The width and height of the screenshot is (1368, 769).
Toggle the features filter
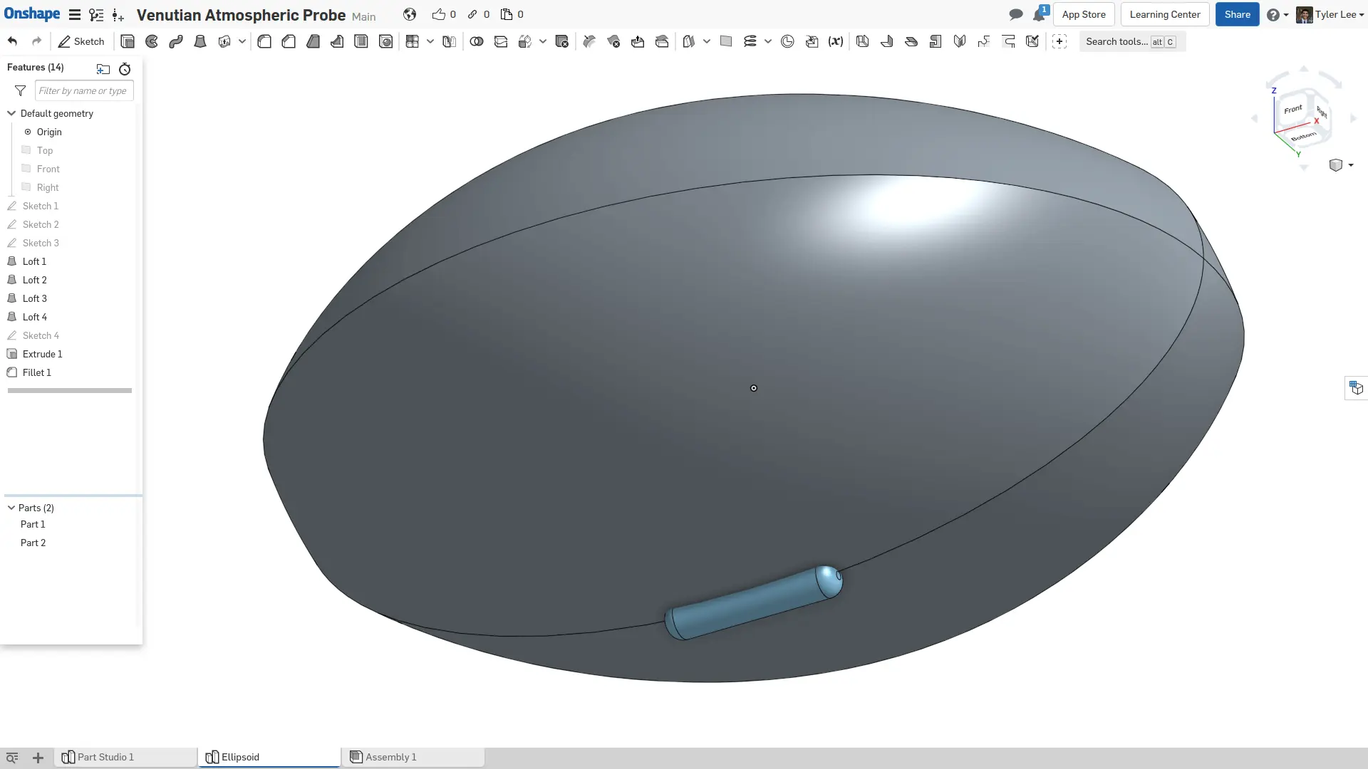(20, 90)
